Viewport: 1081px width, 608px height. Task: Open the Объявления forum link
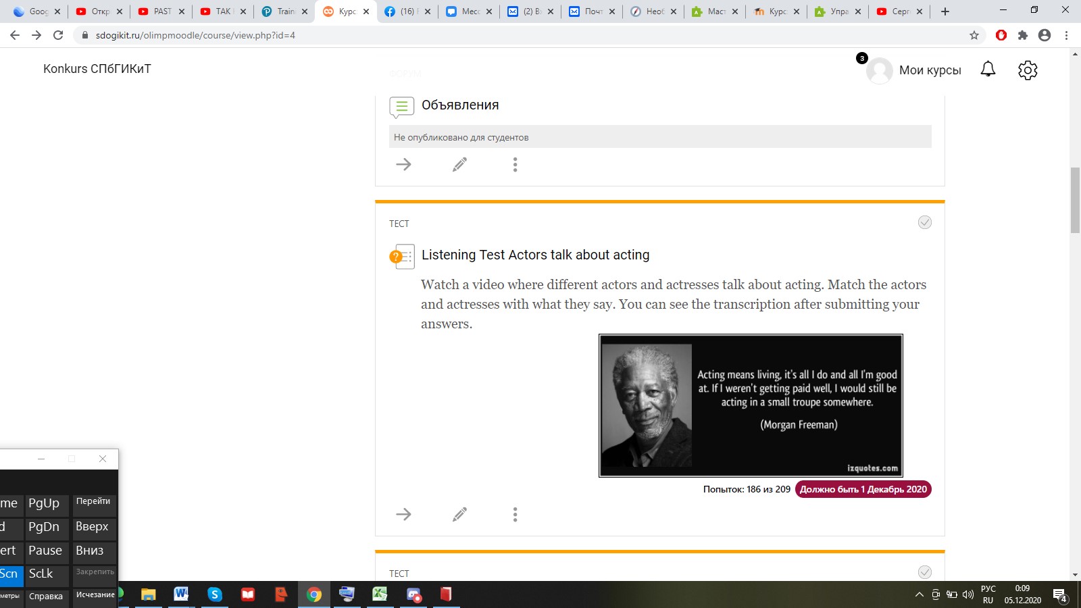click(x=460, y=105)
